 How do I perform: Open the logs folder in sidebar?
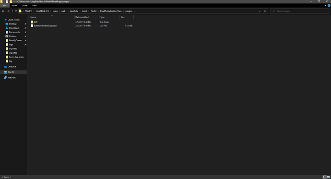point(11,45)
